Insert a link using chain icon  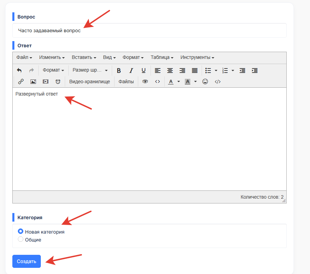[x=21, y=82]
